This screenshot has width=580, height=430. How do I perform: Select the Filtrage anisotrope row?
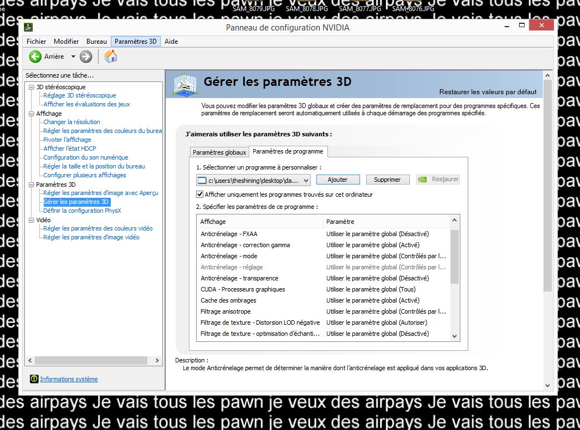point(324,311)
